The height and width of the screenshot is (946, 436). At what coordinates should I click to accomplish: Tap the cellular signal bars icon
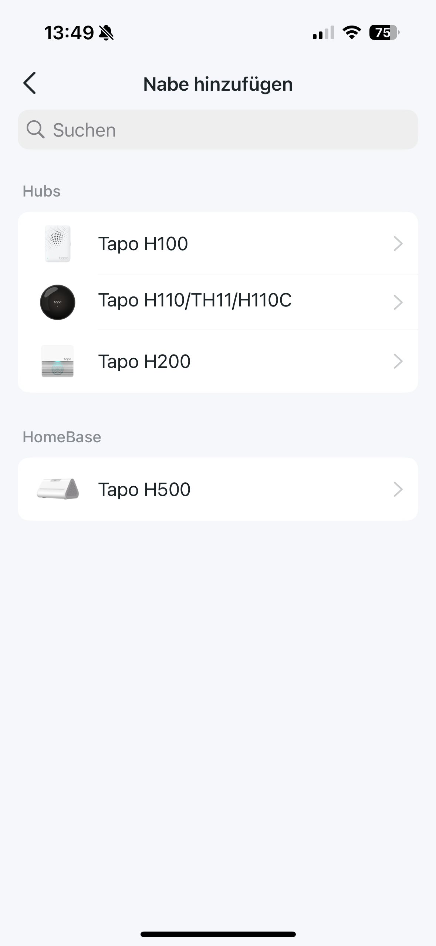pyautogui.click(x=323, y=33)
